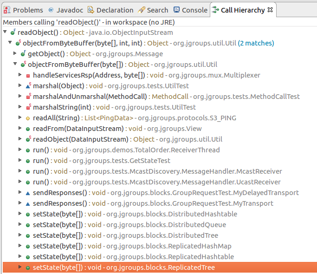Click the blue triangle icon of marshal(Object)
The image size is (317, 274).
coord(28,85)
